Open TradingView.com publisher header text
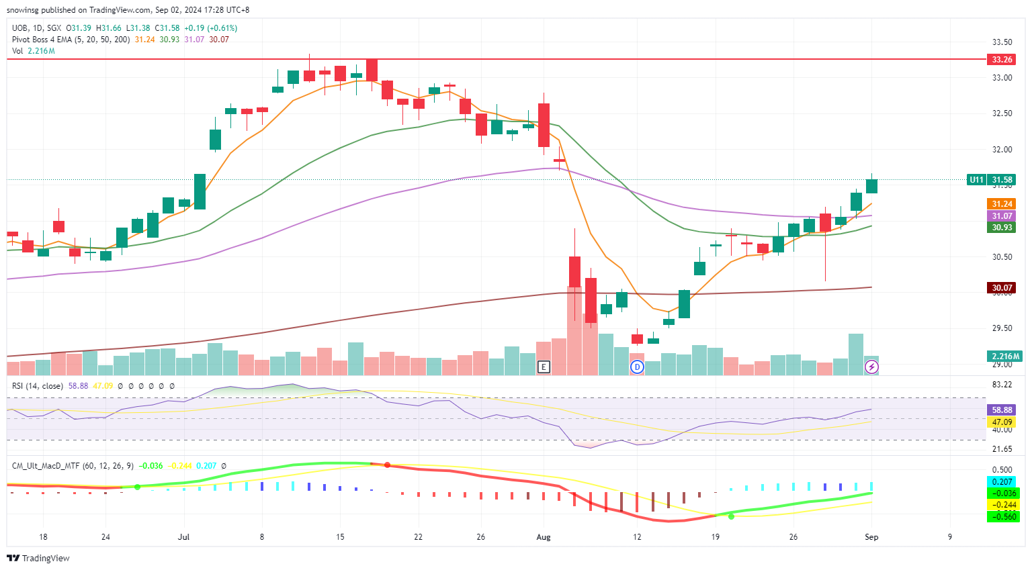 pos(128,10)
